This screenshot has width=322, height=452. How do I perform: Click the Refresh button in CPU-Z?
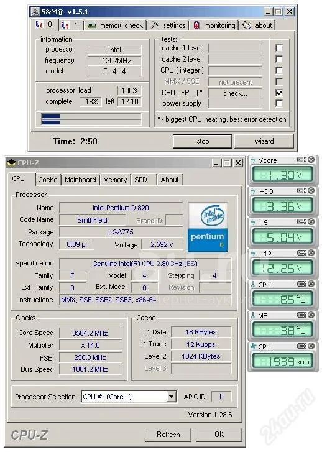coord(168,435)
